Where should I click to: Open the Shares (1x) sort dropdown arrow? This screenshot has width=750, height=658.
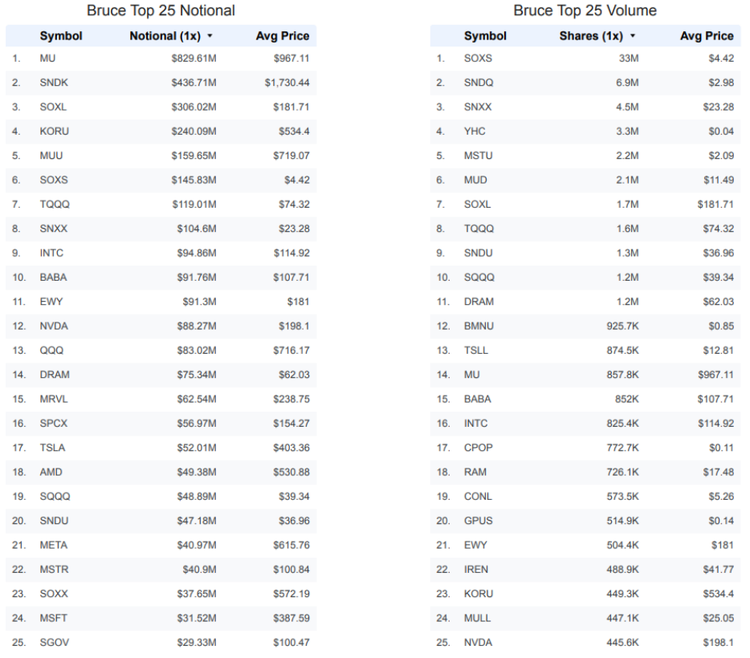632,36
